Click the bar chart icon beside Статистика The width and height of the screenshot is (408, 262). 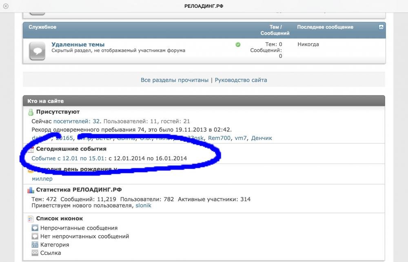(31, 190)
